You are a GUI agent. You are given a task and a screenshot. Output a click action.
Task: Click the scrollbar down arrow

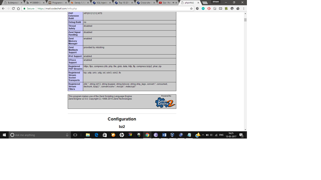pos(245,130)
